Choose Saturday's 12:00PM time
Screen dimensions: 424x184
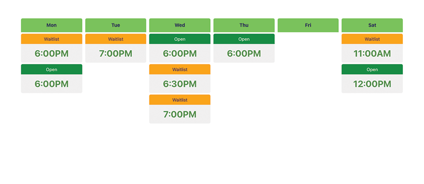[x=372, y=84]
